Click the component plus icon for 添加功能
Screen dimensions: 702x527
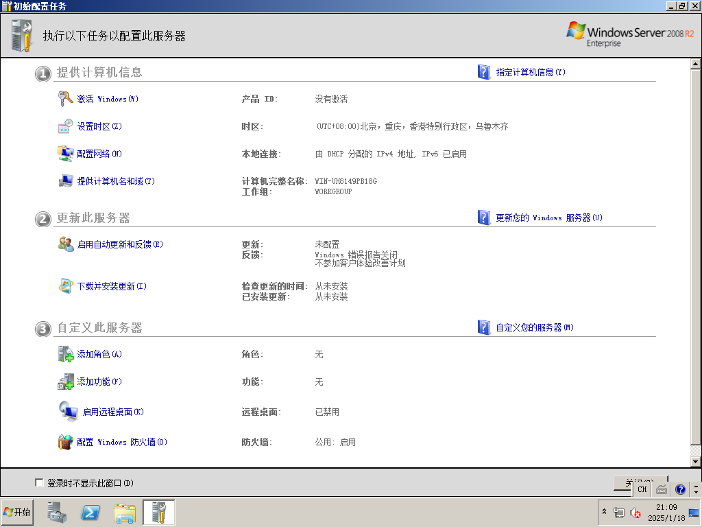tap(66, 382)
